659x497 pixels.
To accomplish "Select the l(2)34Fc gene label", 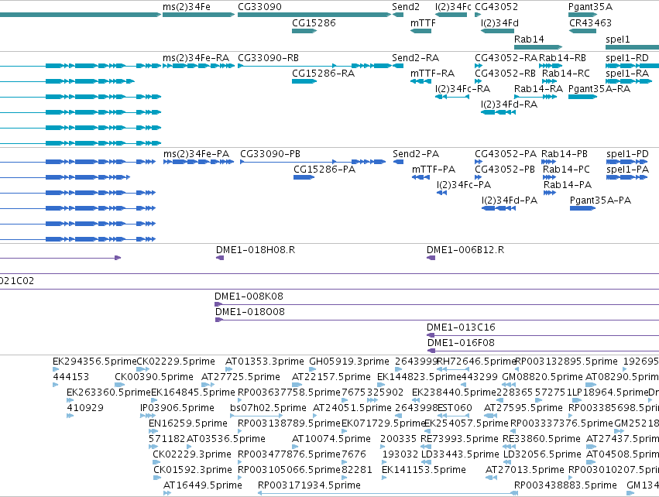I will point(453,7).
